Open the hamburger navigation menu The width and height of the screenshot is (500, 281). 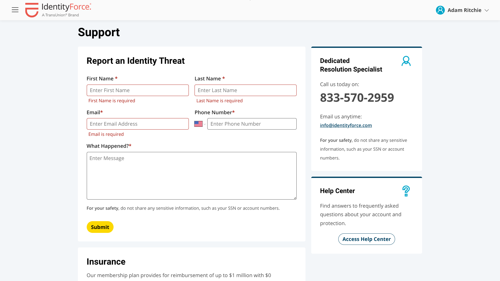point(15,10)
